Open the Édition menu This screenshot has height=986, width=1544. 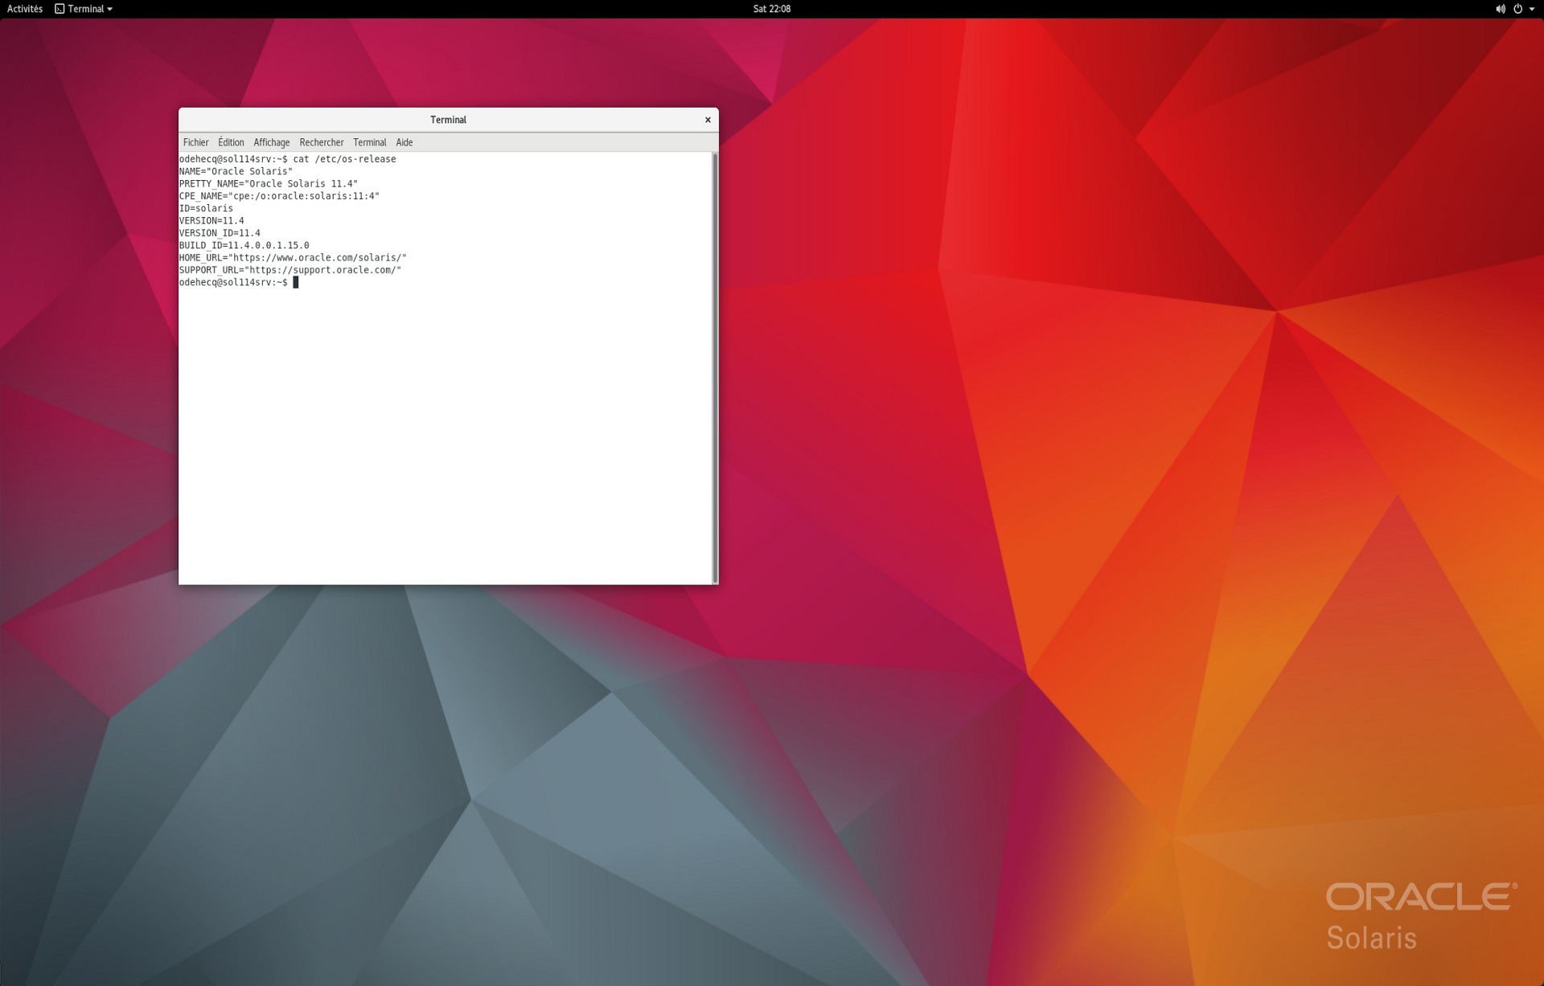231,142
